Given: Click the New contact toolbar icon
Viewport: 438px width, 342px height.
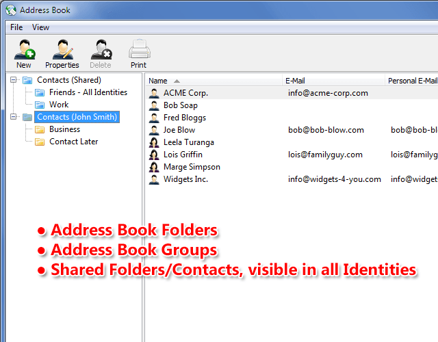Looking at the screenshot, I should (x=25, y=49).
